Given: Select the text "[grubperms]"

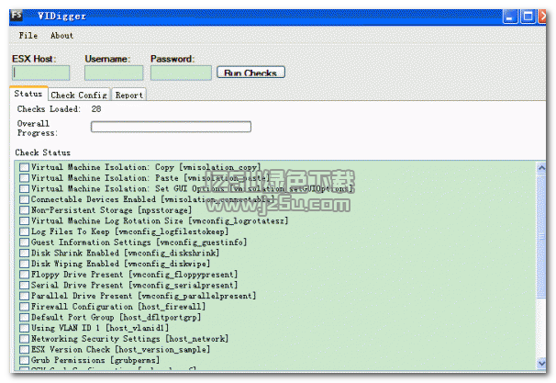Looking at the screenshot, I should click(x=135, y=360).
